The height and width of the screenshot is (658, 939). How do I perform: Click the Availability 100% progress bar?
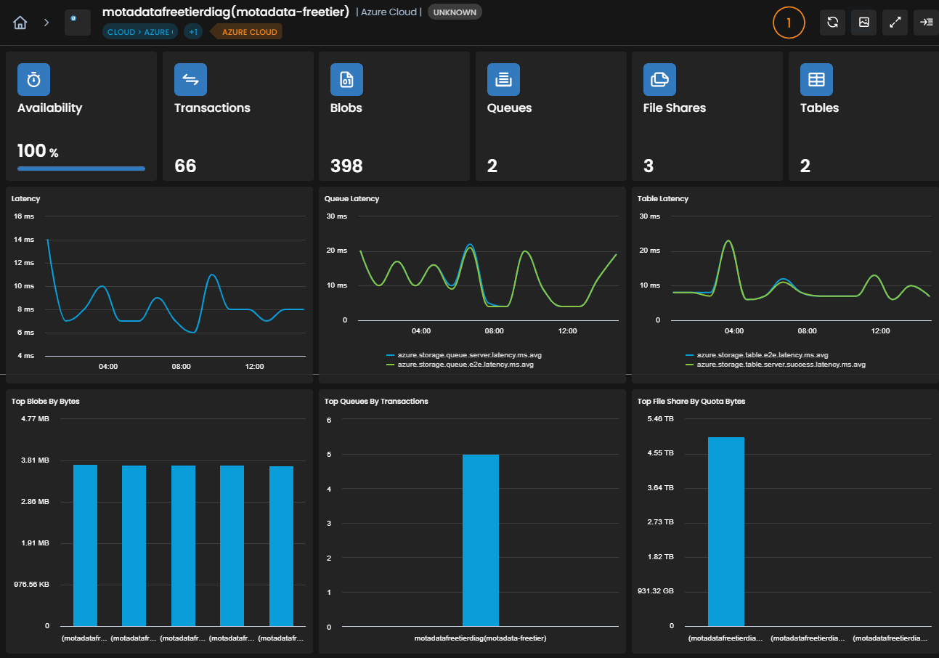click(x=81, y=168)
